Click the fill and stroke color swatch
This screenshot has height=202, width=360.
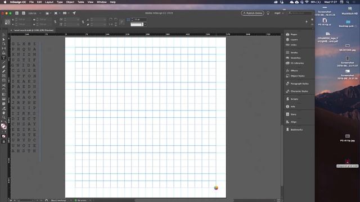point(3,126)
